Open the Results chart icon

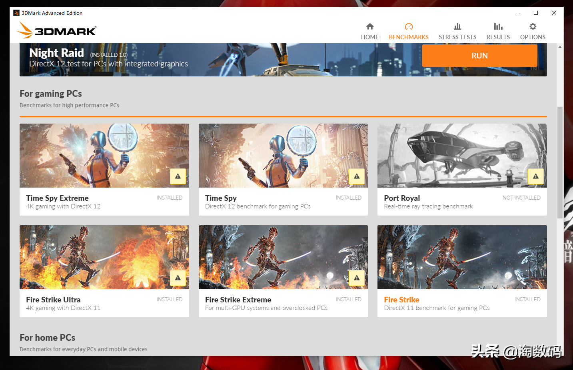tap(498, 26)
